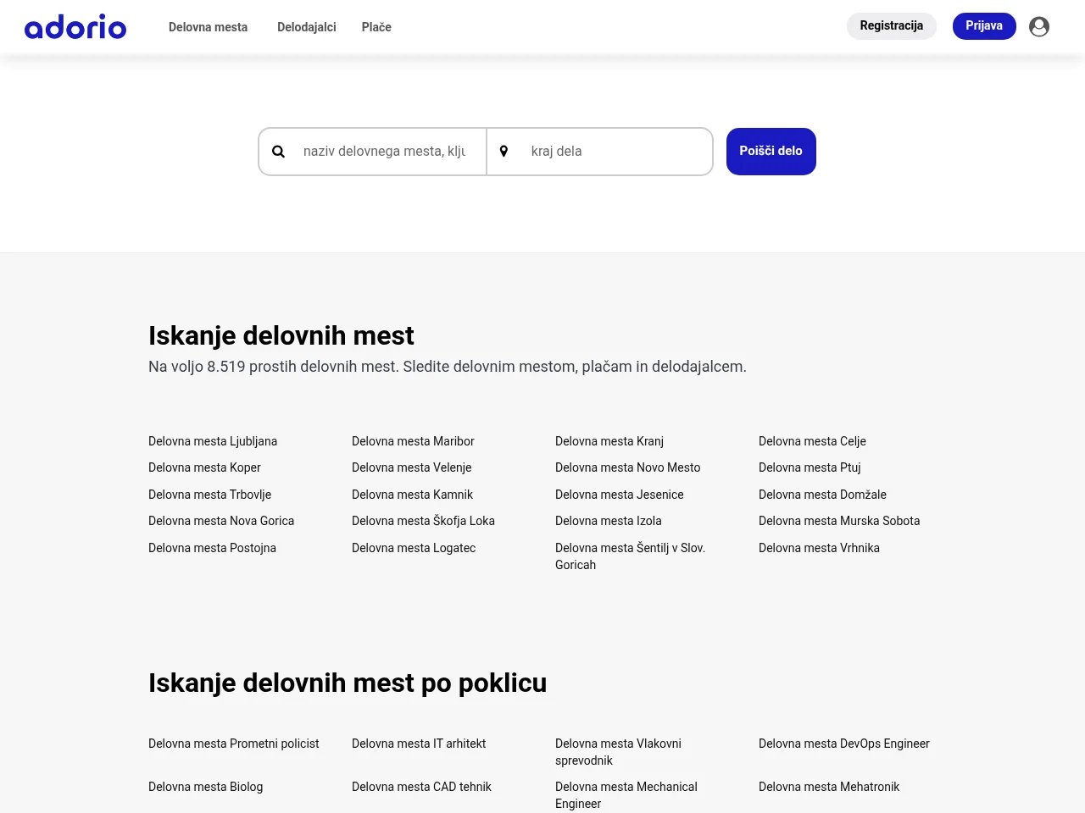Open Delovna mesta Ljubljana link
This screenshot has width=1085, height=813.
tap(213, 441)
